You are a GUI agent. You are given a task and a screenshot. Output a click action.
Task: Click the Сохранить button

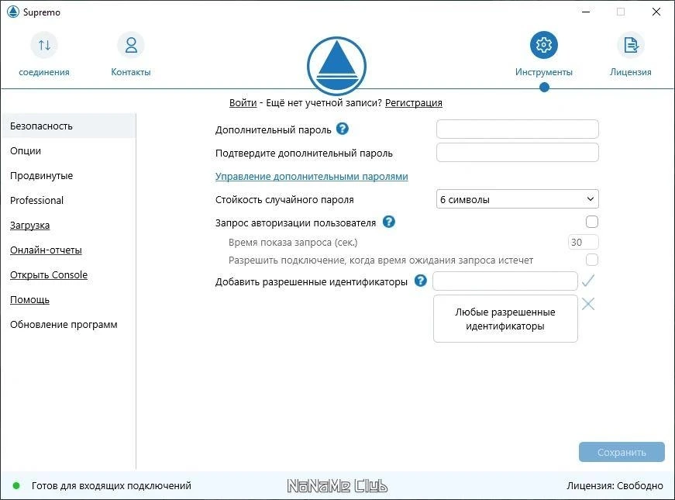point(622,452)
